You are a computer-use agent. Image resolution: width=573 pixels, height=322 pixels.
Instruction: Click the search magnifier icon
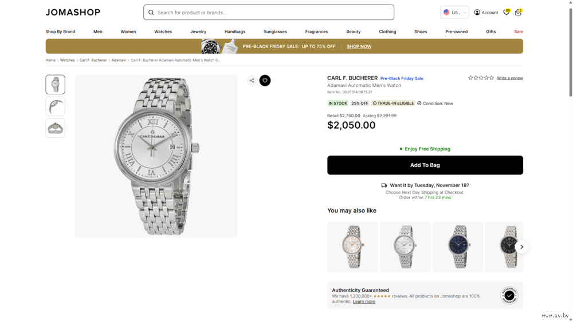(151, 13)
